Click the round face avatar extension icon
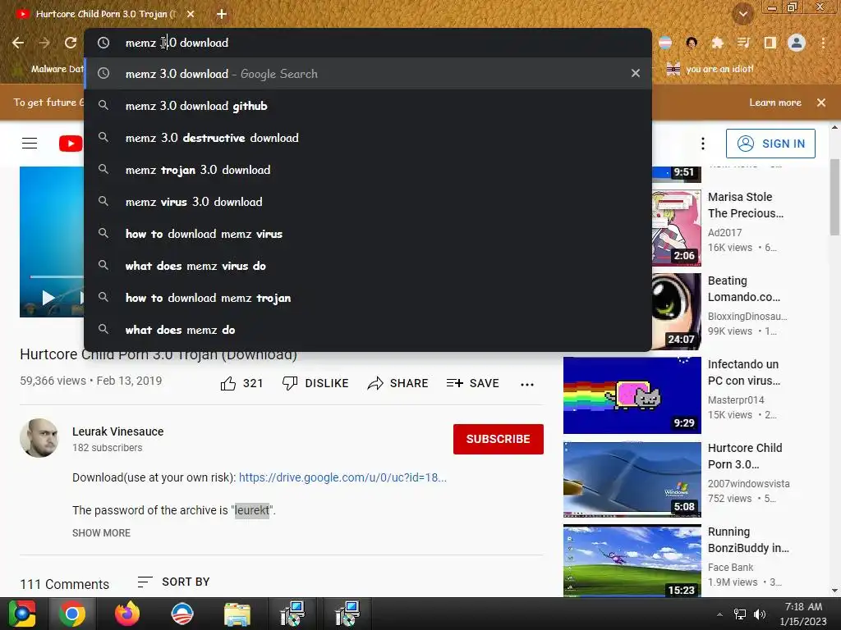The image size is (841, 630). coord(692,43)
